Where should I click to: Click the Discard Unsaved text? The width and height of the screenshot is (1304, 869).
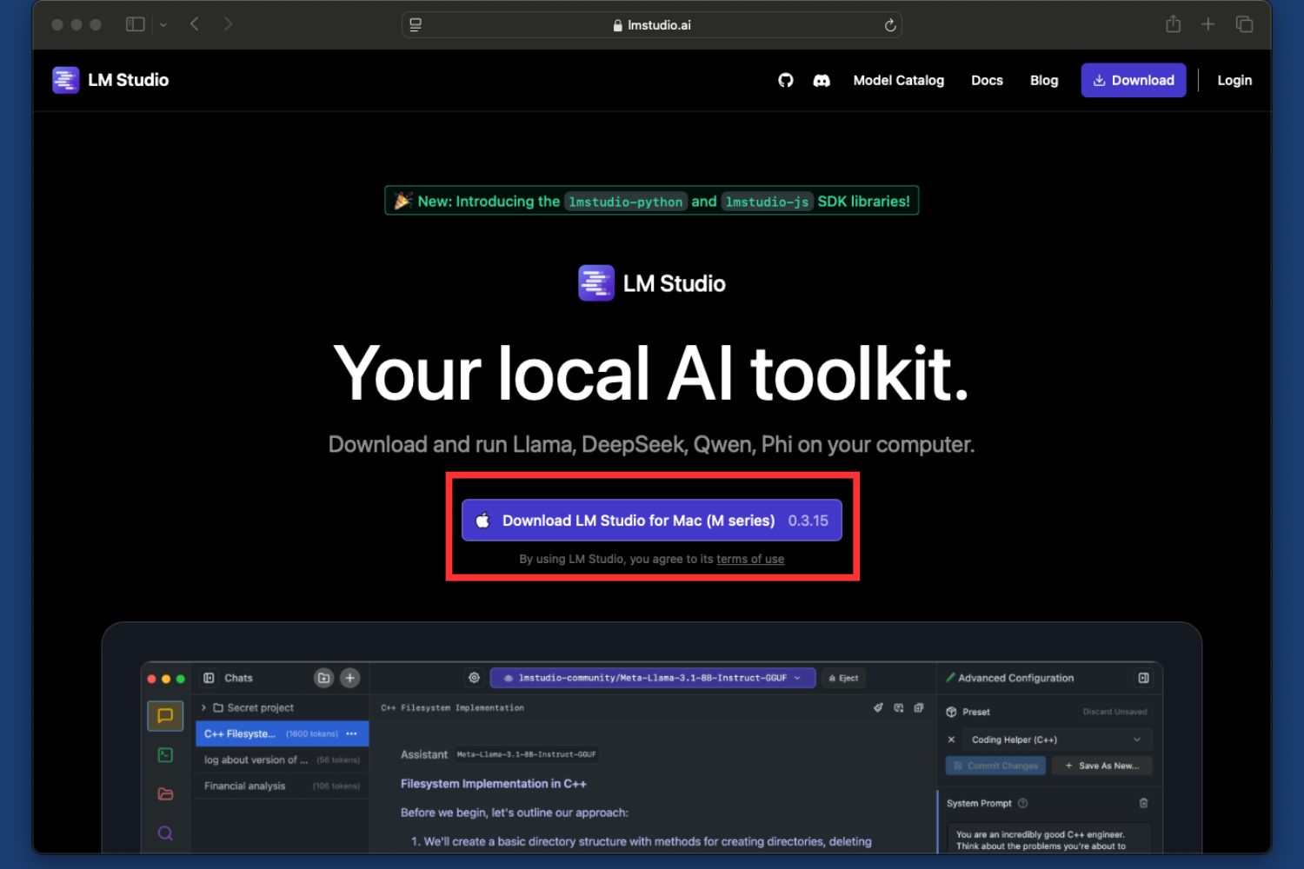pos(1114,712)
